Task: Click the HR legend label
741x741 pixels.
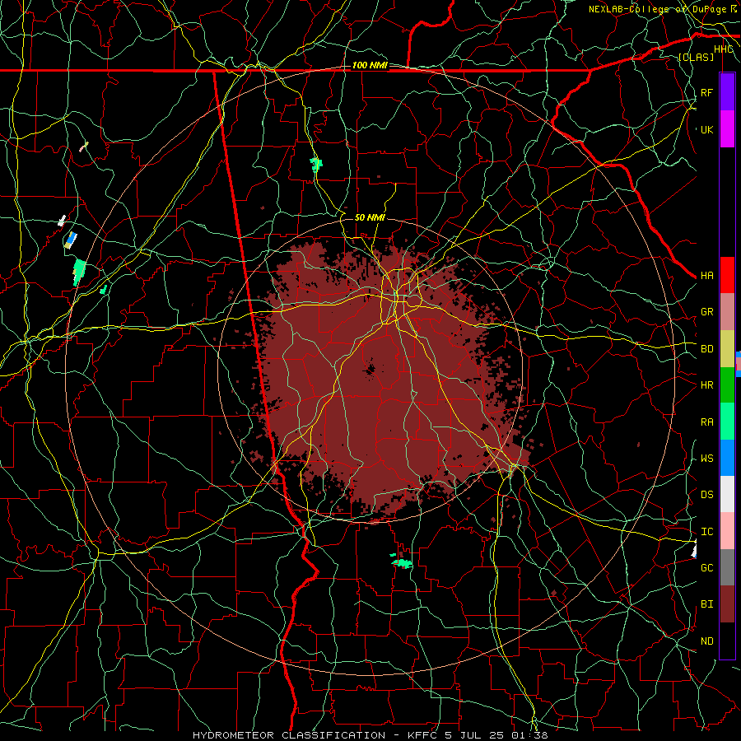Action: pyautogui.click(x=706, y=385)
